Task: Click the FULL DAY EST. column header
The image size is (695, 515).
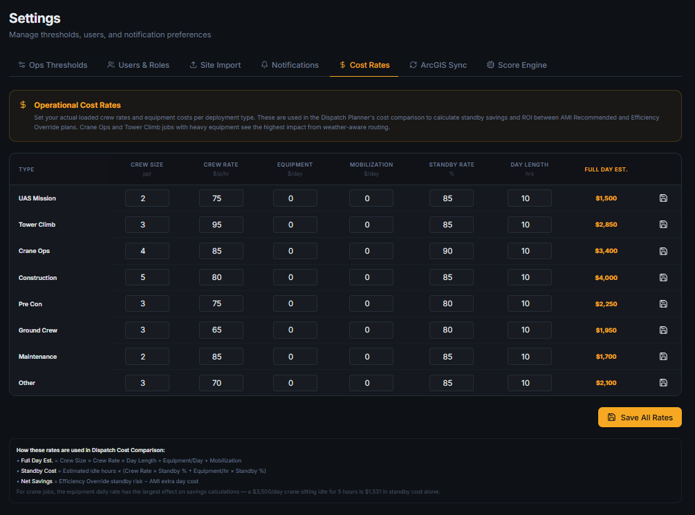Action: click(x=606, y=169)
